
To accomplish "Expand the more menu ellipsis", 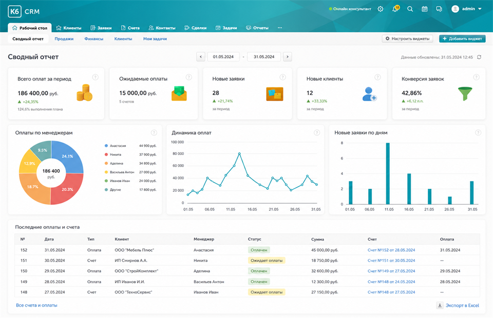I will coord(280,28).
